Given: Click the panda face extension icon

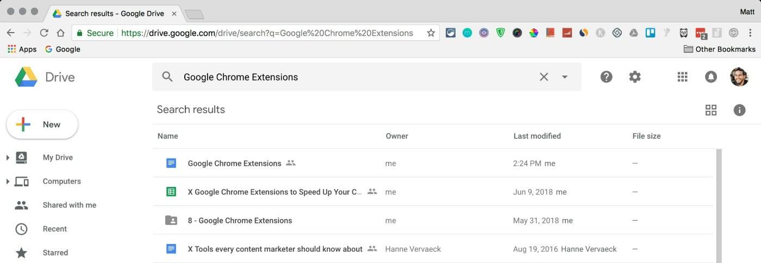Looking at the screenshot, I should tap(684, 33).
